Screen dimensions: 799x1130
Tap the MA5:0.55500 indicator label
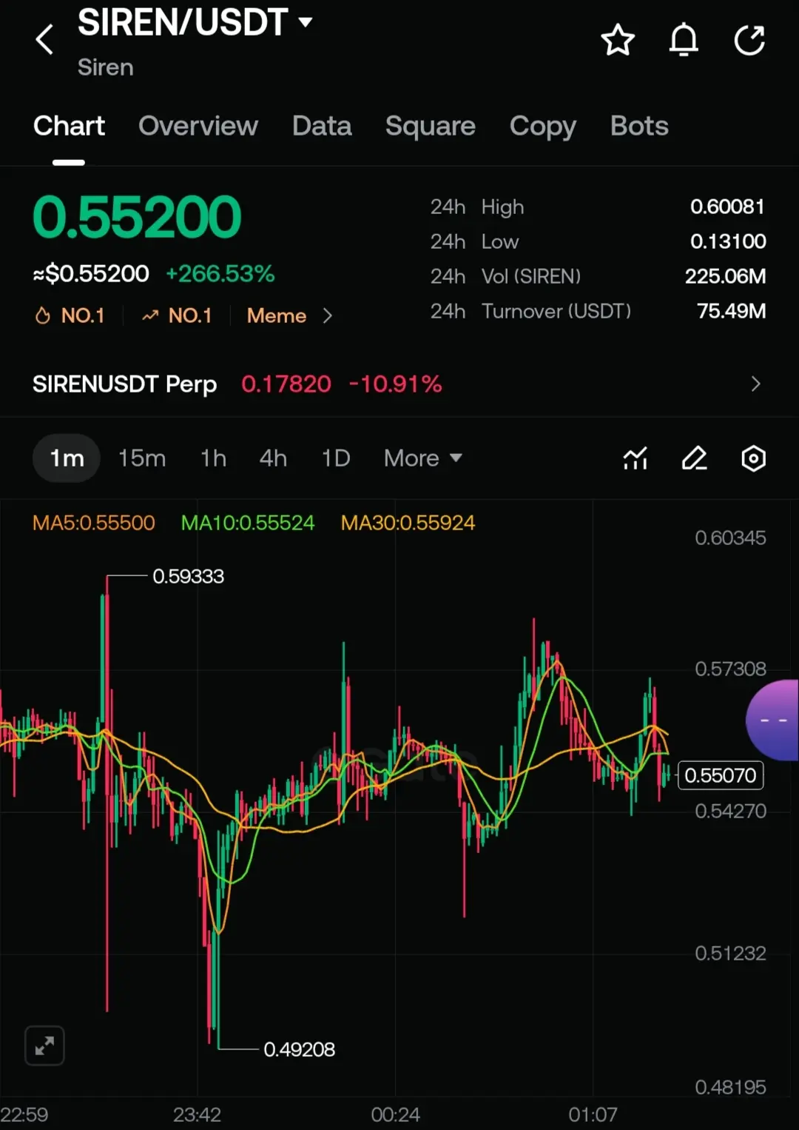(94, 523)
